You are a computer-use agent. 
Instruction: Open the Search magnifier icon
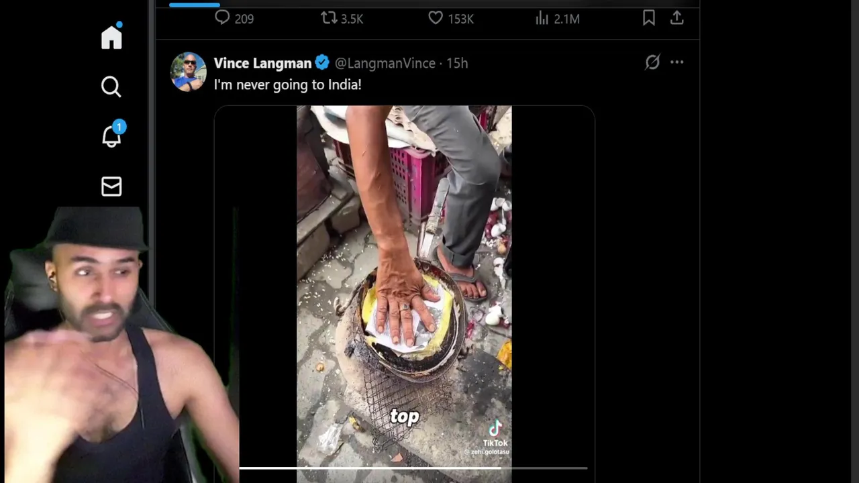[x=111, y=87]
